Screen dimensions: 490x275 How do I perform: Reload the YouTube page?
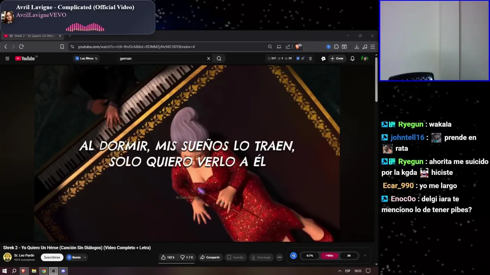21,47
